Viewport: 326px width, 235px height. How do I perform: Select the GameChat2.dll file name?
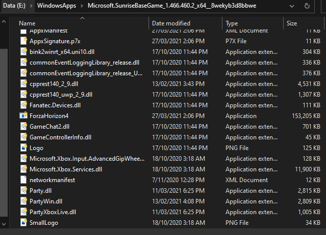(49, 127)
